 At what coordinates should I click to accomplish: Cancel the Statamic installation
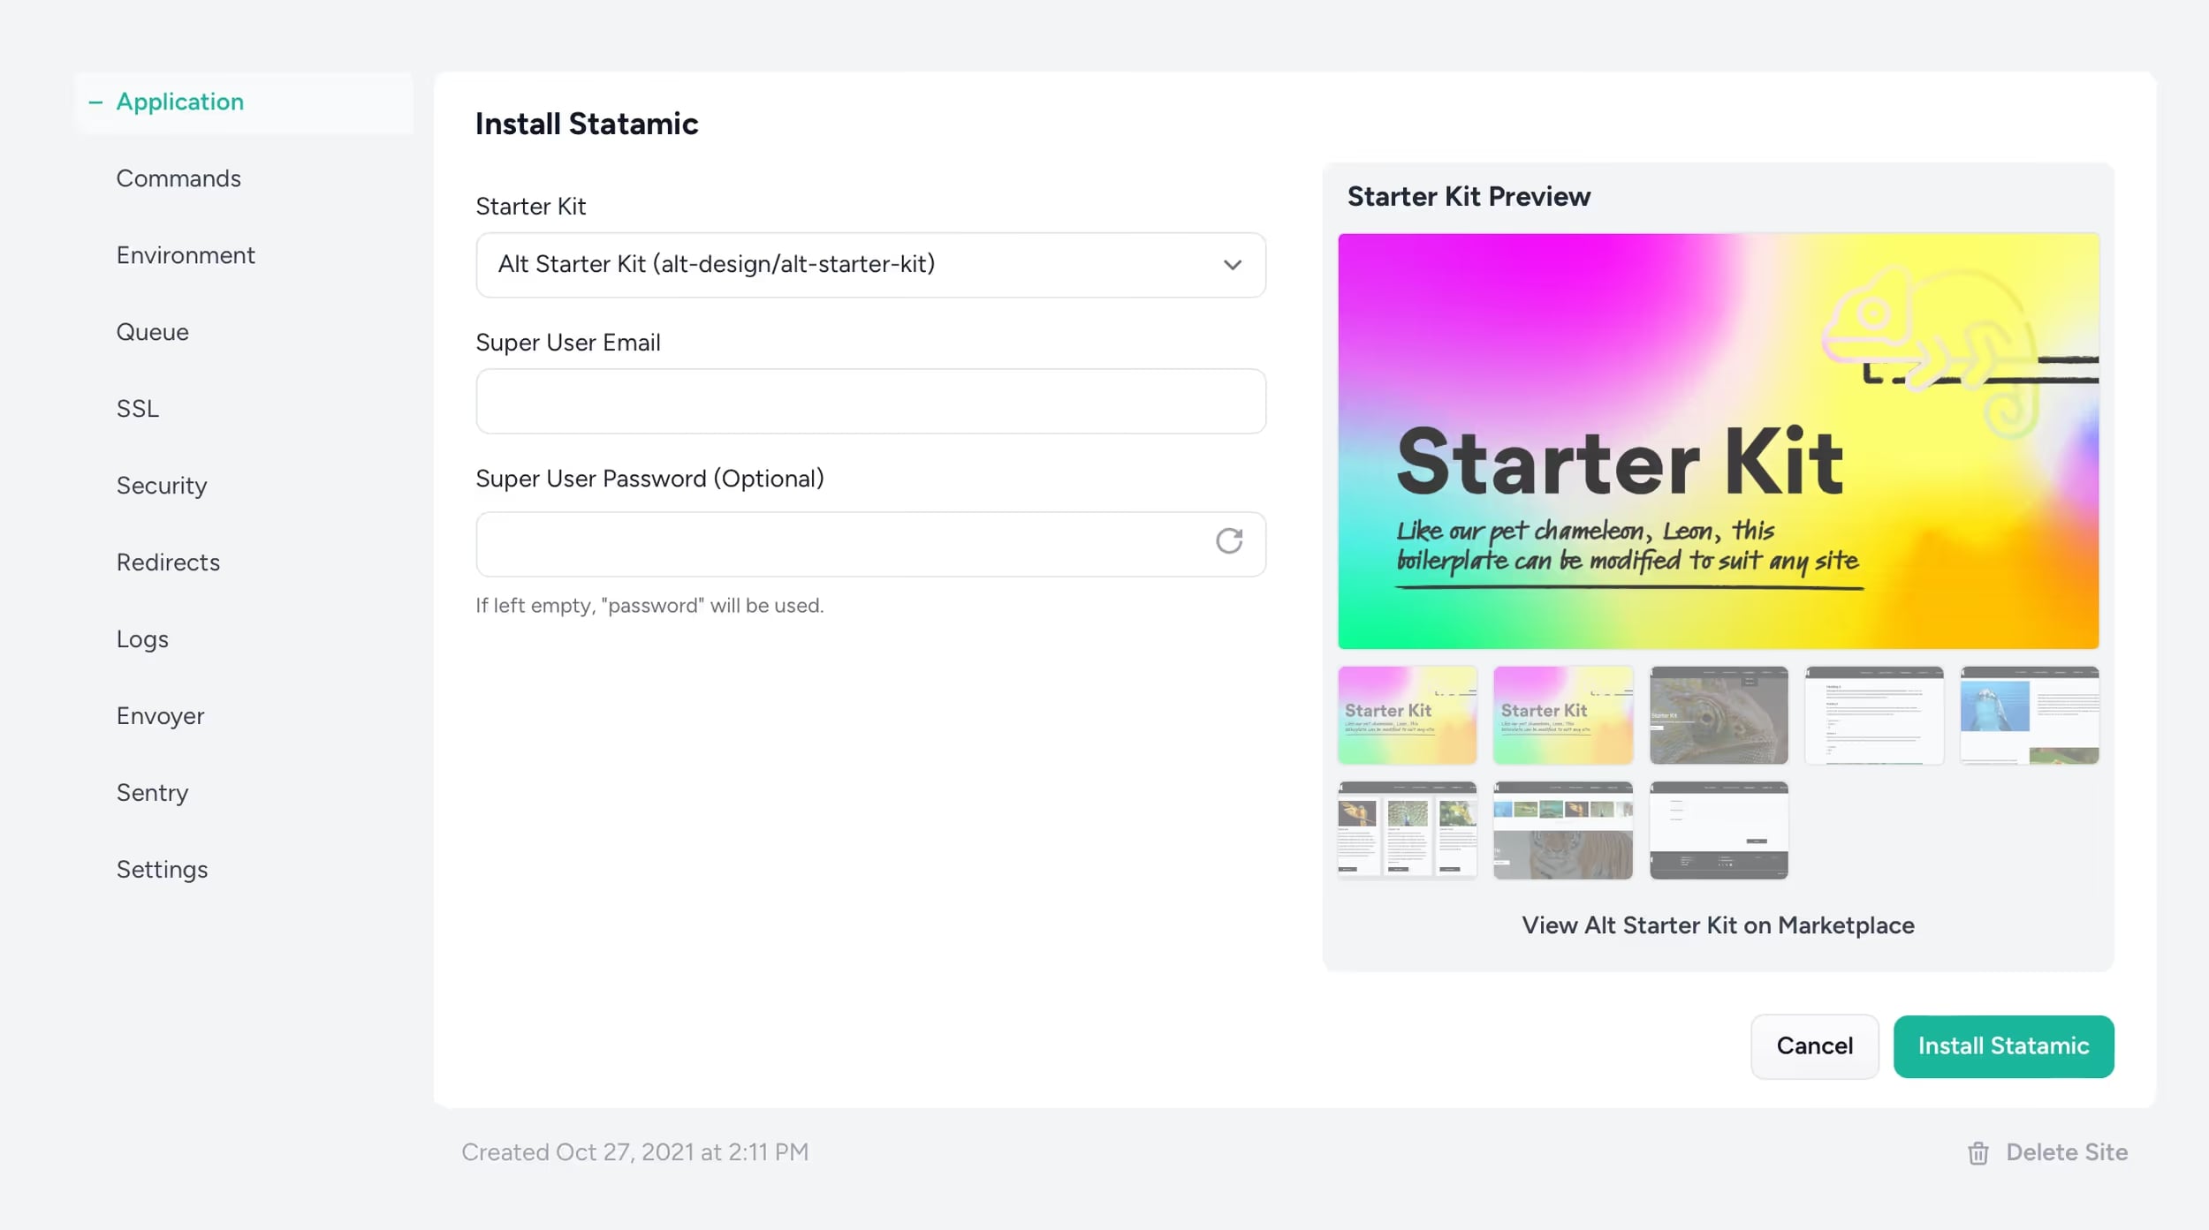point(1814,1046)
